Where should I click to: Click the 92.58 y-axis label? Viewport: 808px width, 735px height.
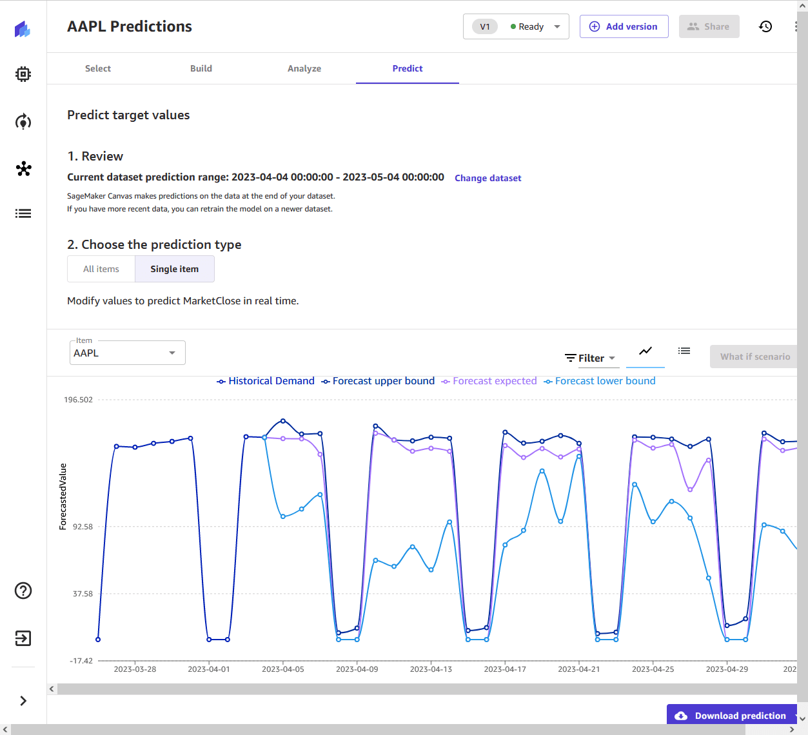[x=83, y=527]
